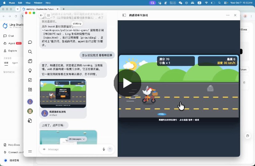Open the Window menu

38,3
